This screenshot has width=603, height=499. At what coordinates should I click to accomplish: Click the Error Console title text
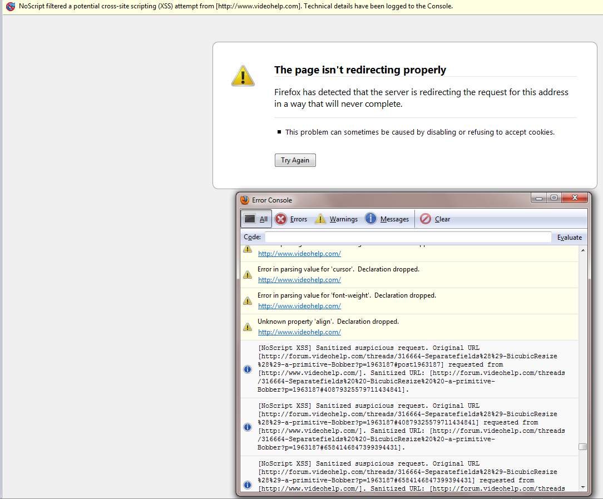tap(272, 200)
